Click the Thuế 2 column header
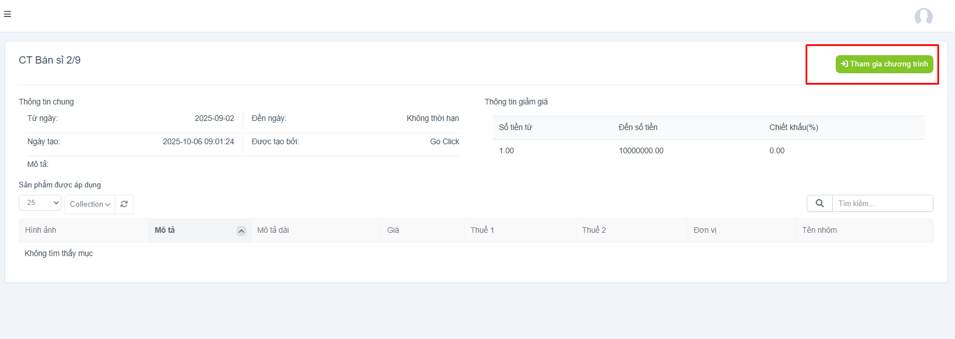 tap(594, 230)
